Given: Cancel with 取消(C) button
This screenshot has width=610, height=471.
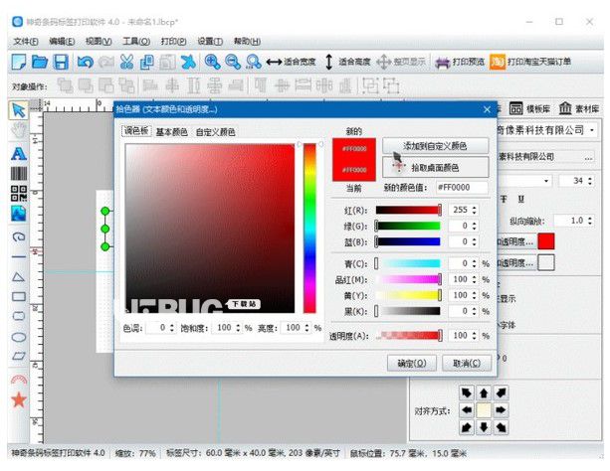Looking at the screenshot, I should click(467, 364).
